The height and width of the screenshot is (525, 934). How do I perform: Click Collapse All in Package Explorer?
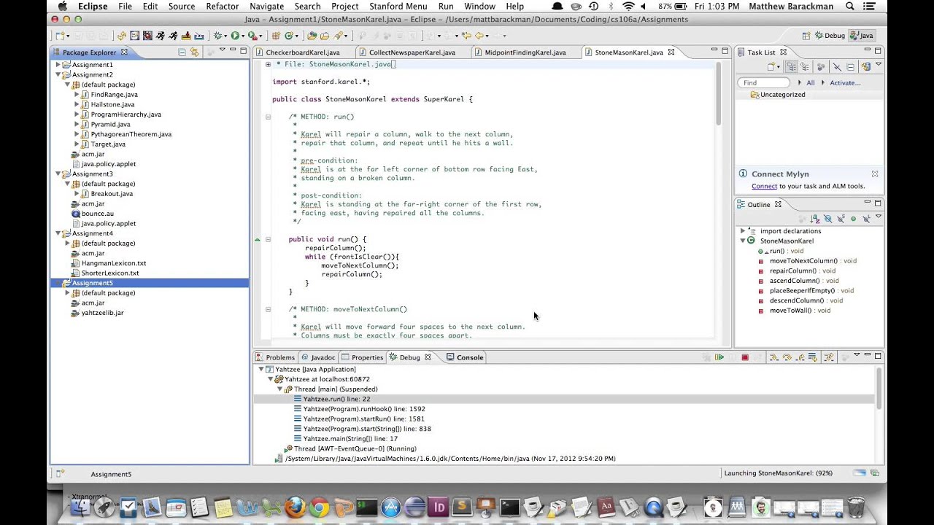(182, 52)
